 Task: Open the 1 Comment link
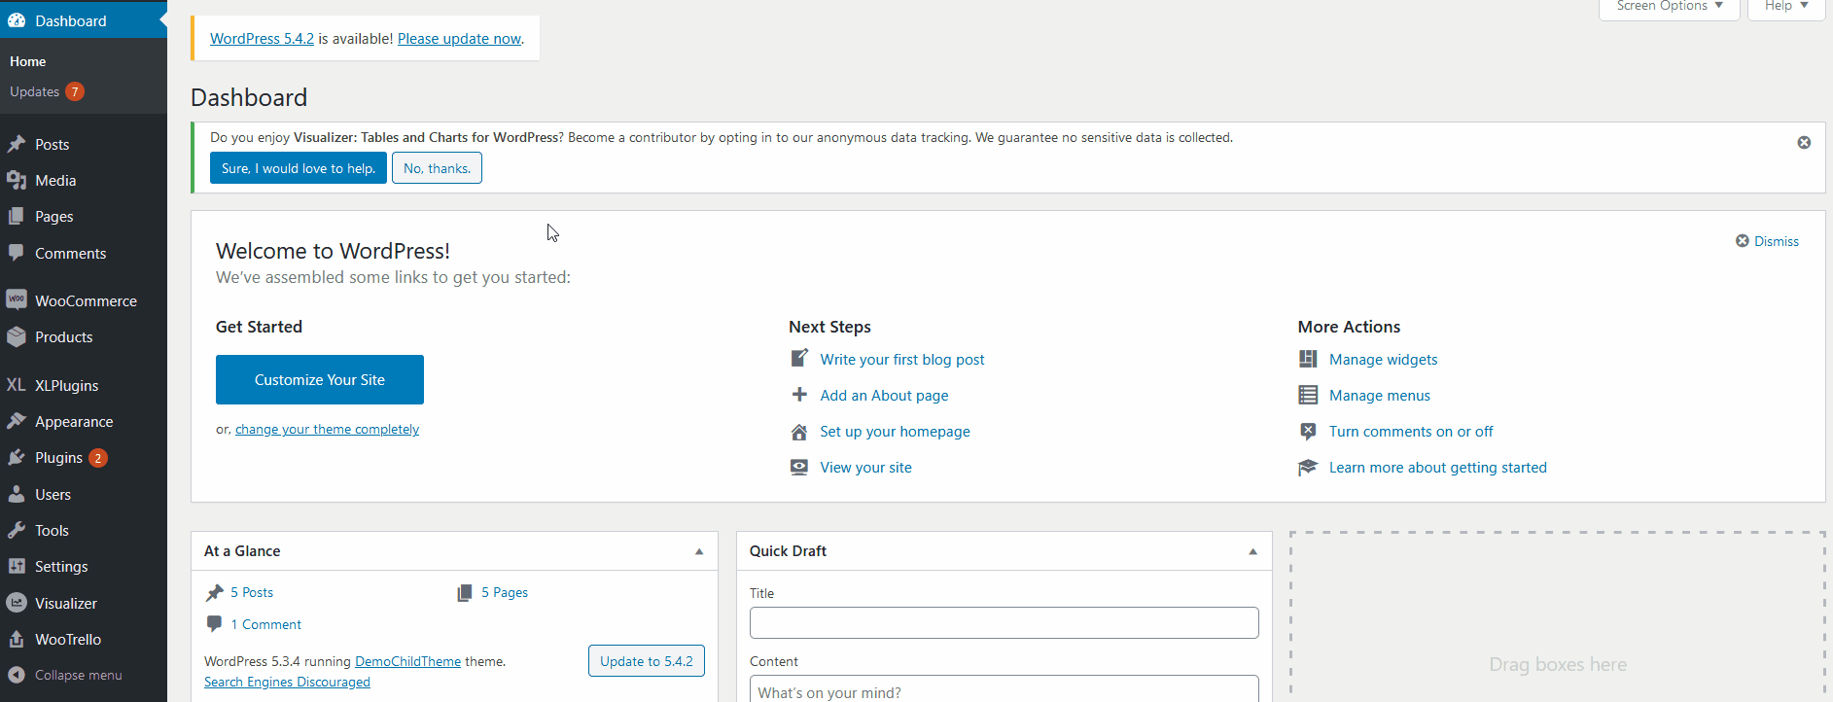[x=266, y=624]
